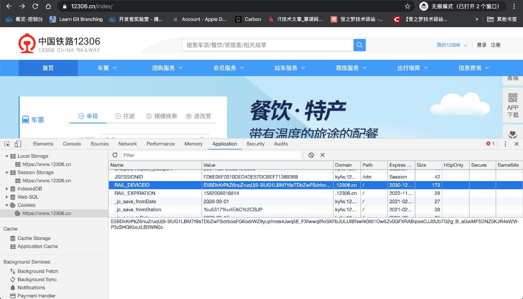Click the refresh cookies icon beside Filter
The height and width of the screenshot is (299, 523).
coord(115,155)
